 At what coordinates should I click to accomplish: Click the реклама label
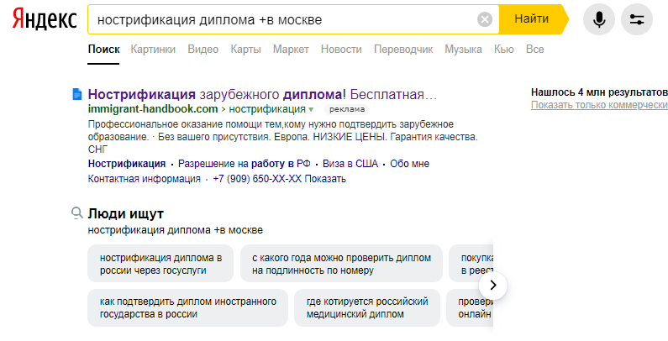[x=347, y=109]
